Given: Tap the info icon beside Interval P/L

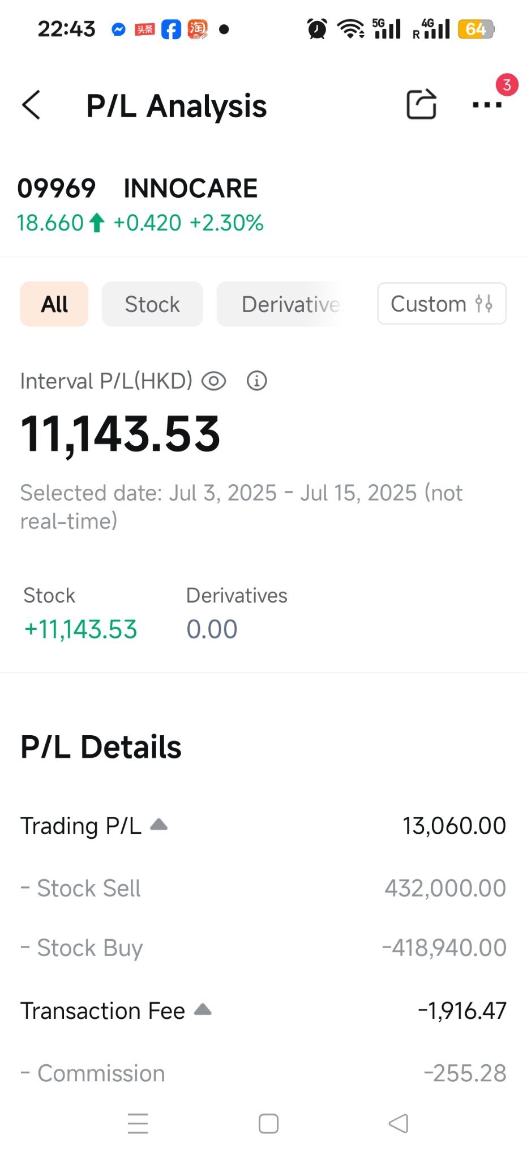Looking at the screenshot, I should [x=256, y=381].
